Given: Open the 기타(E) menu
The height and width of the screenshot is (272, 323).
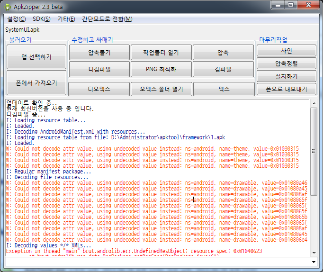Looking at the screenshot, I should pyautogui.click(x=66, y=19).
